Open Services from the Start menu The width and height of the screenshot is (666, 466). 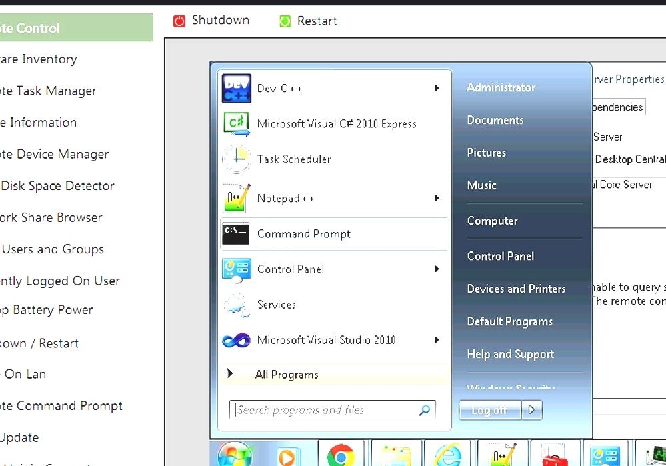(277, 305)
